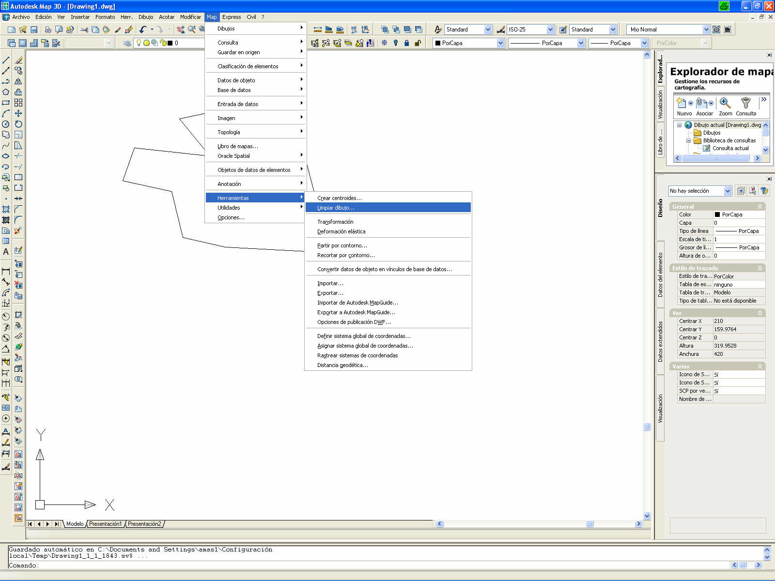Open the Opciones entry in Map menu
This screenshot has width=775, height=581.
[x=256, y=217]
